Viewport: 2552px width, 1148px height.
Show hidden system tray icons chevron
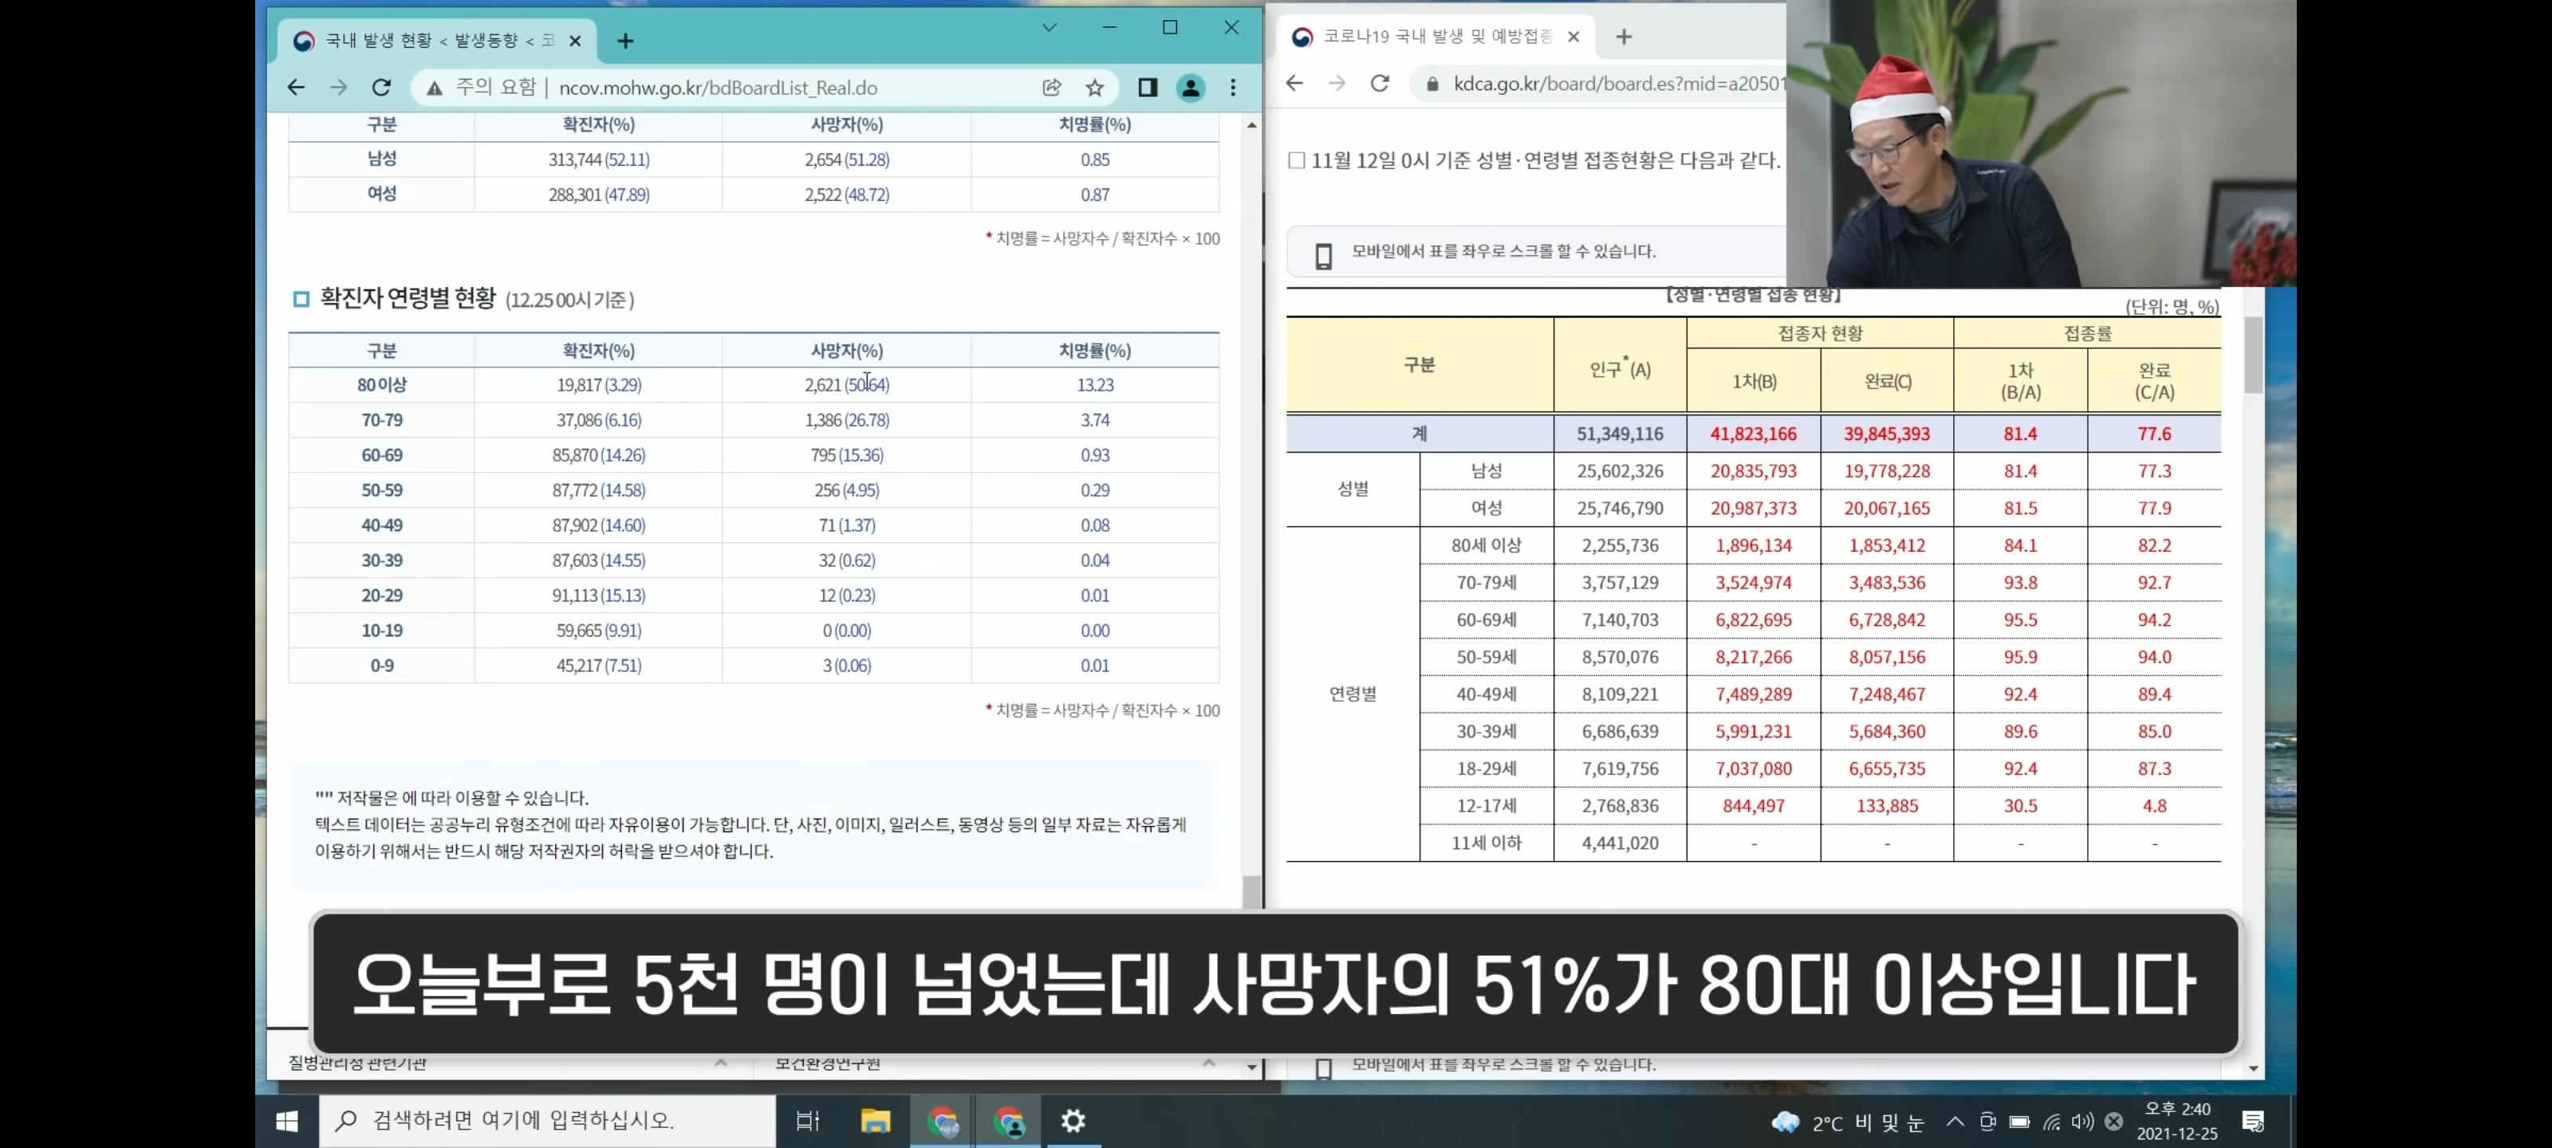[x=1954, y=1121]
